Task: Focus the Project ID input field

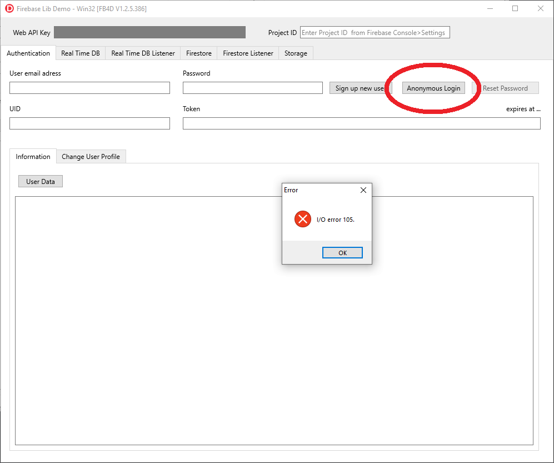Action: 375,32
